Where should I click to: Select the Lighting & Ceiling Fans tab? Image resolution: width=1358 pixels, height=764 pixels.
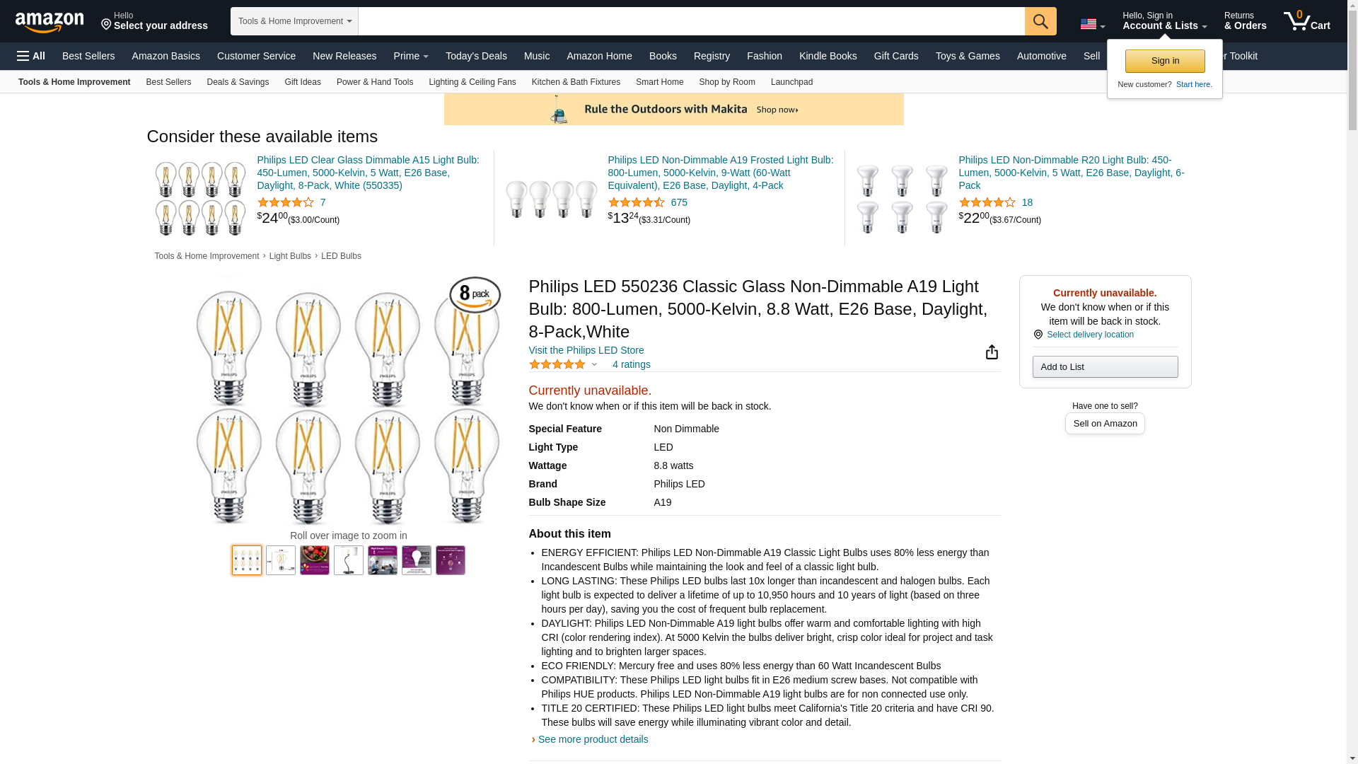472,82
